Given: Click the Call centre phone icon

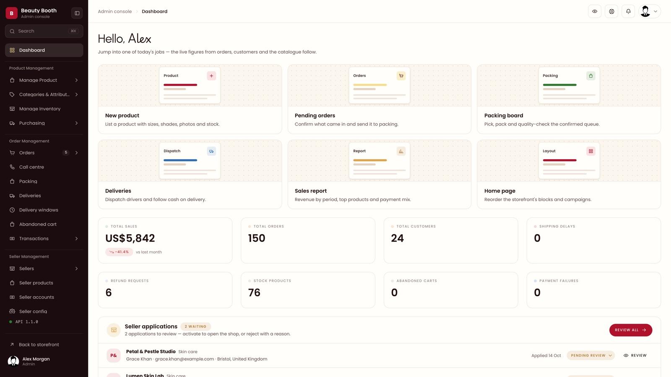Looking at the screenshot, I should click(12, 167).
